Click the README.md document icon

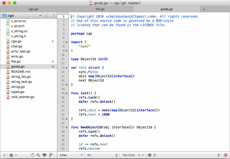(x=8, y=72)
